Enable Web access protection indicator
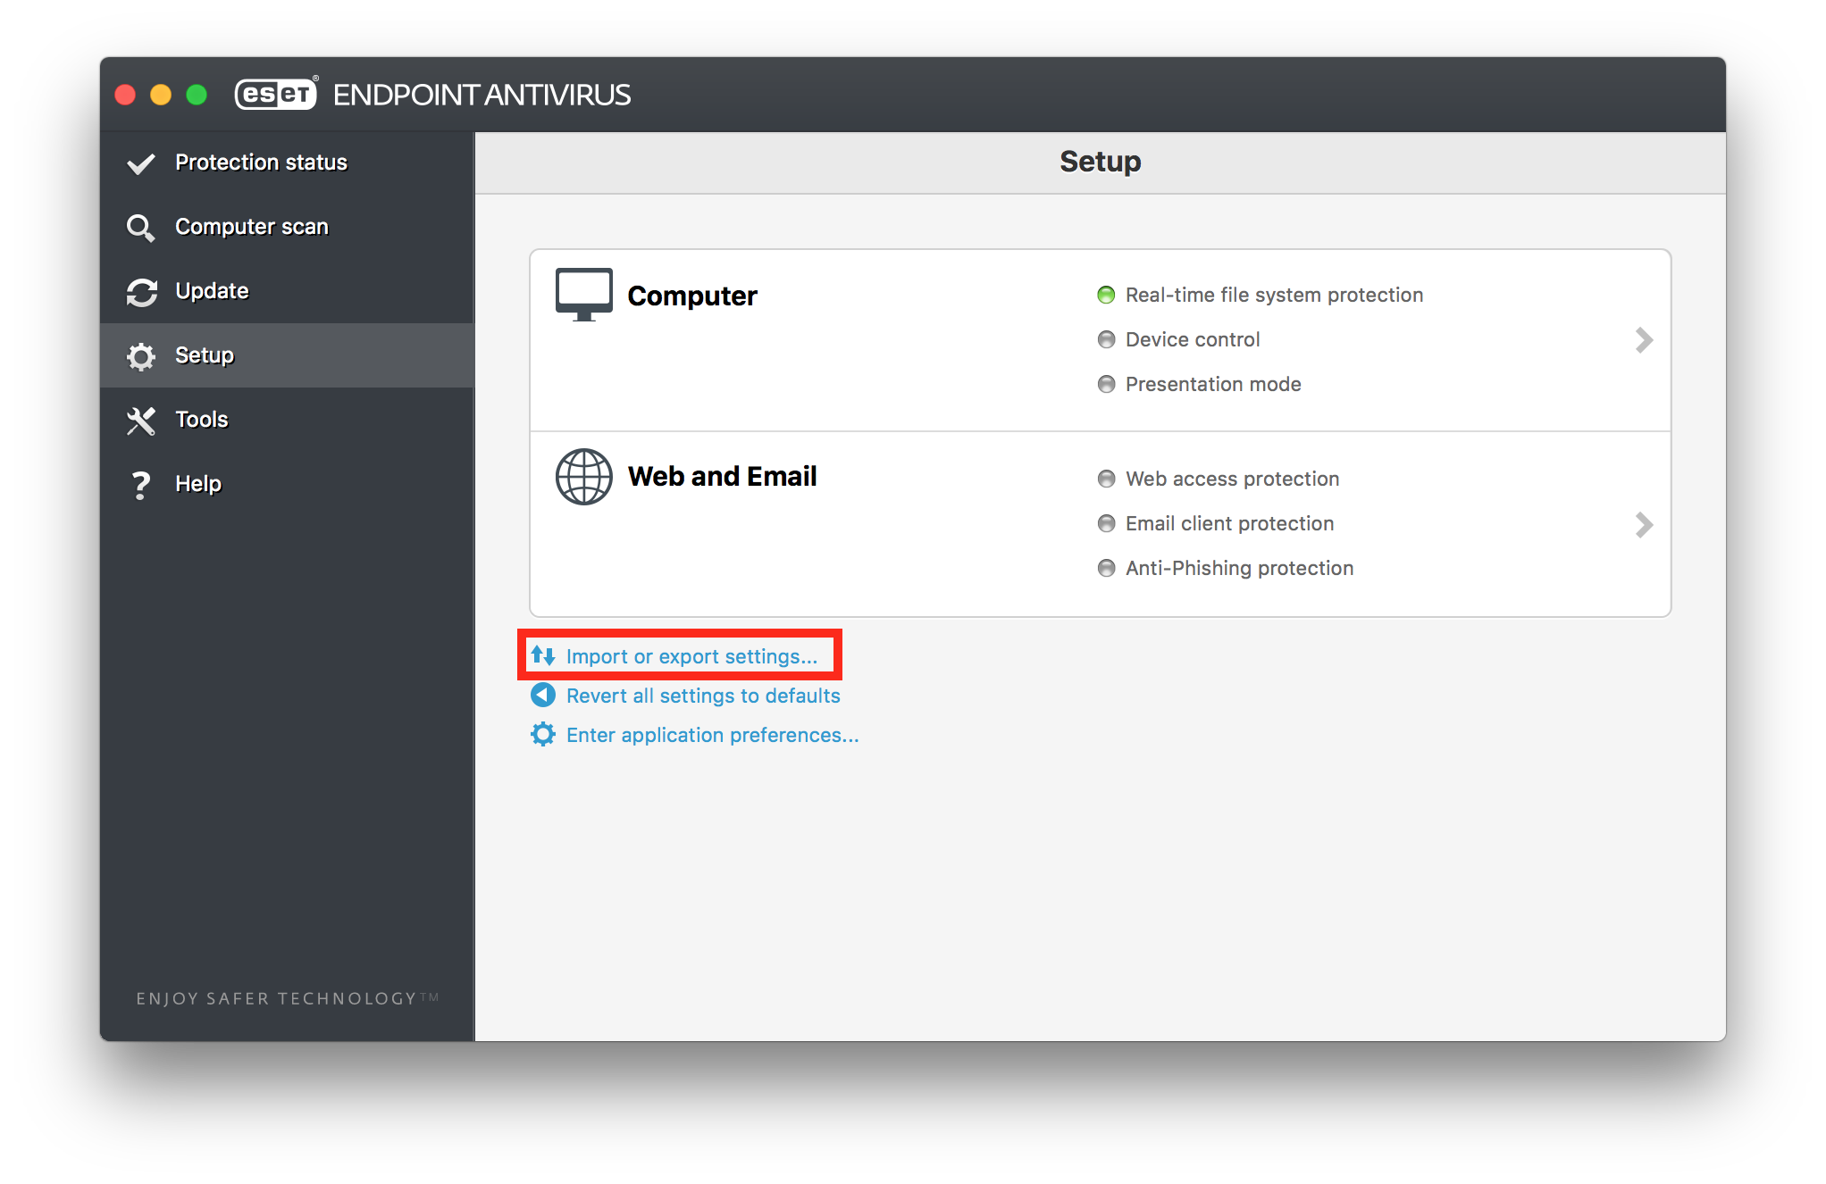Image resolution: width=1826 pixels, height=1184 pixels. (1106, 479)
